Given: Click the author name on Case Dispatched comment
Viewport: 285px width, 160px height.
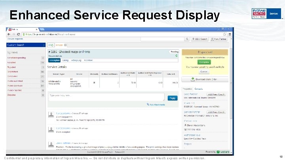Looking at the screenshot, I should coord(63,113).
